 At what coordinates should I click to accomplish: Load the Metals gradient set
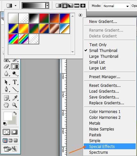tap(95, 123)
